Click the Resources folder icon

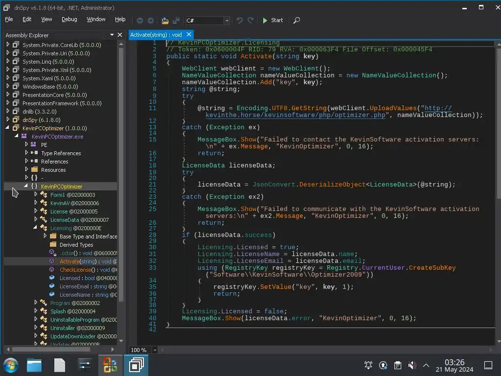click(35, 169)
